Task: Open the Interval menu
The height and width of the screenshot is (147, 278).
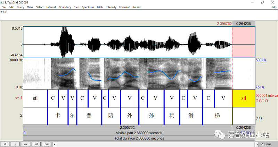Action: (51, 7)
